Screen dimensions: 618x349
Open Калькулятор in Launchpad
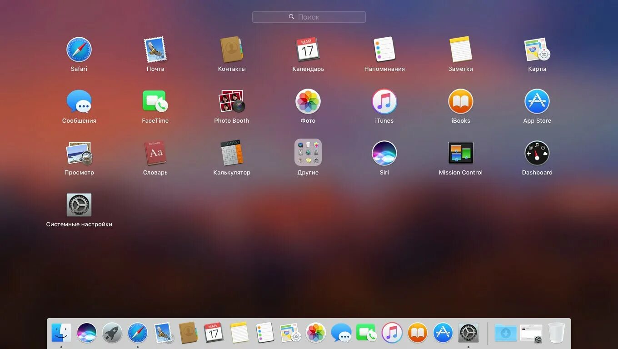[232, 154]
